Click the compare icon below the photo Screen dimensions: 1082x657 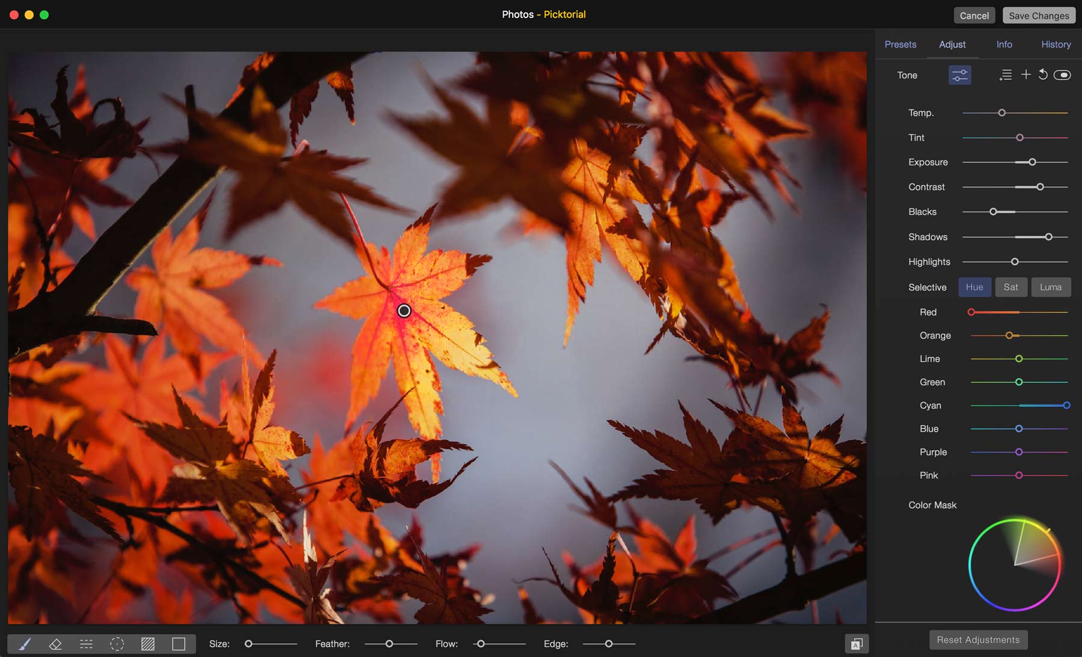[856, 644]
